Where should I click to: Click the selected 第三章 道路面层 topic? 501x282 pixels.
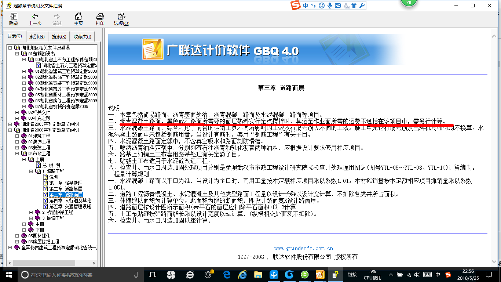click(66, 195)
